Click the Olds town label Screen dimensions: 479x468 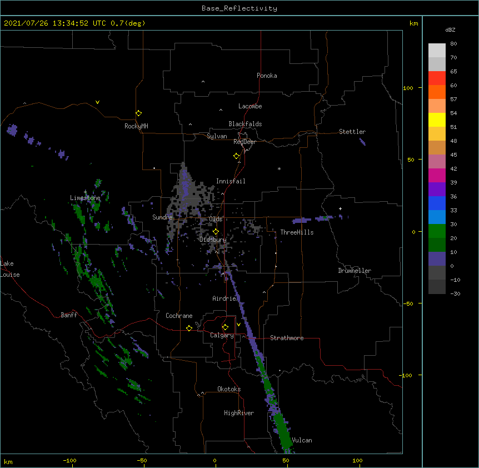(x=216, y=219)
